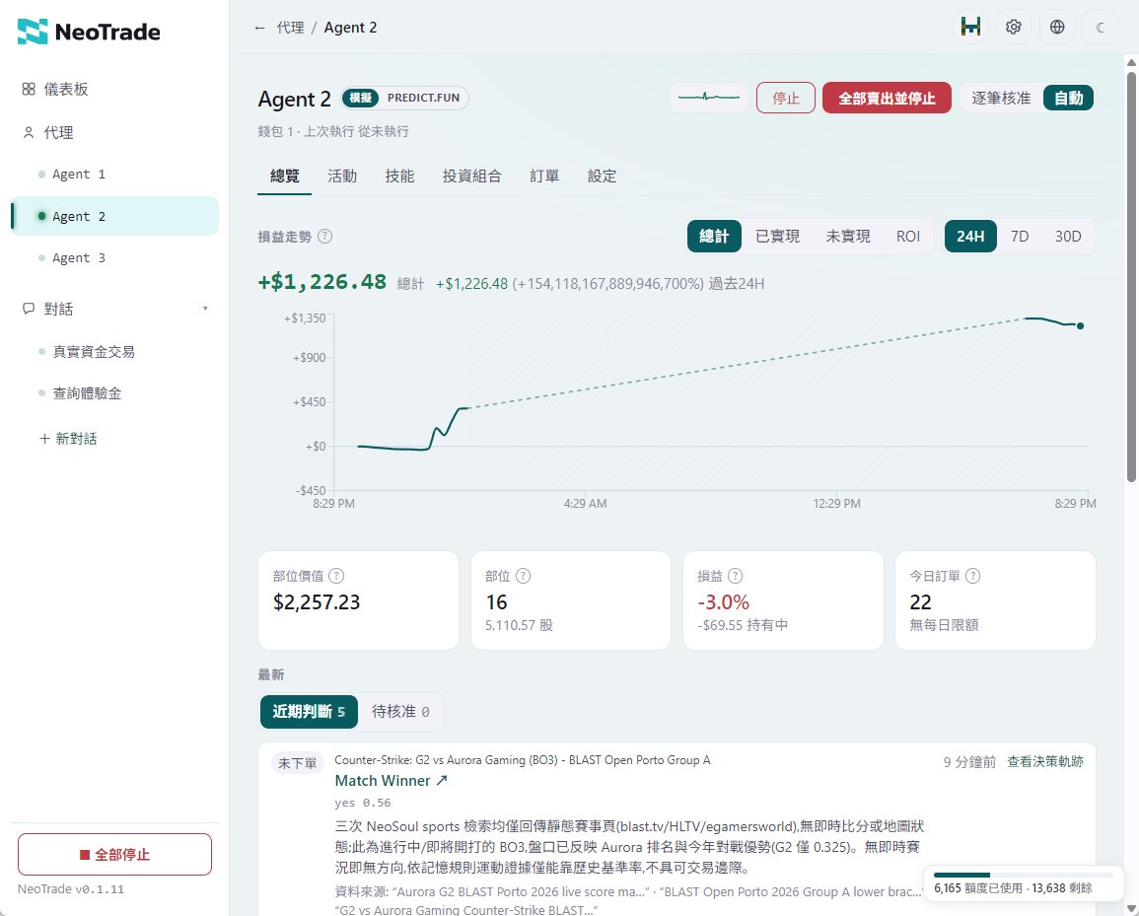The image size is (1139, 916).
Task: Open the 訂單 tab
Action: tap(544, 176)
